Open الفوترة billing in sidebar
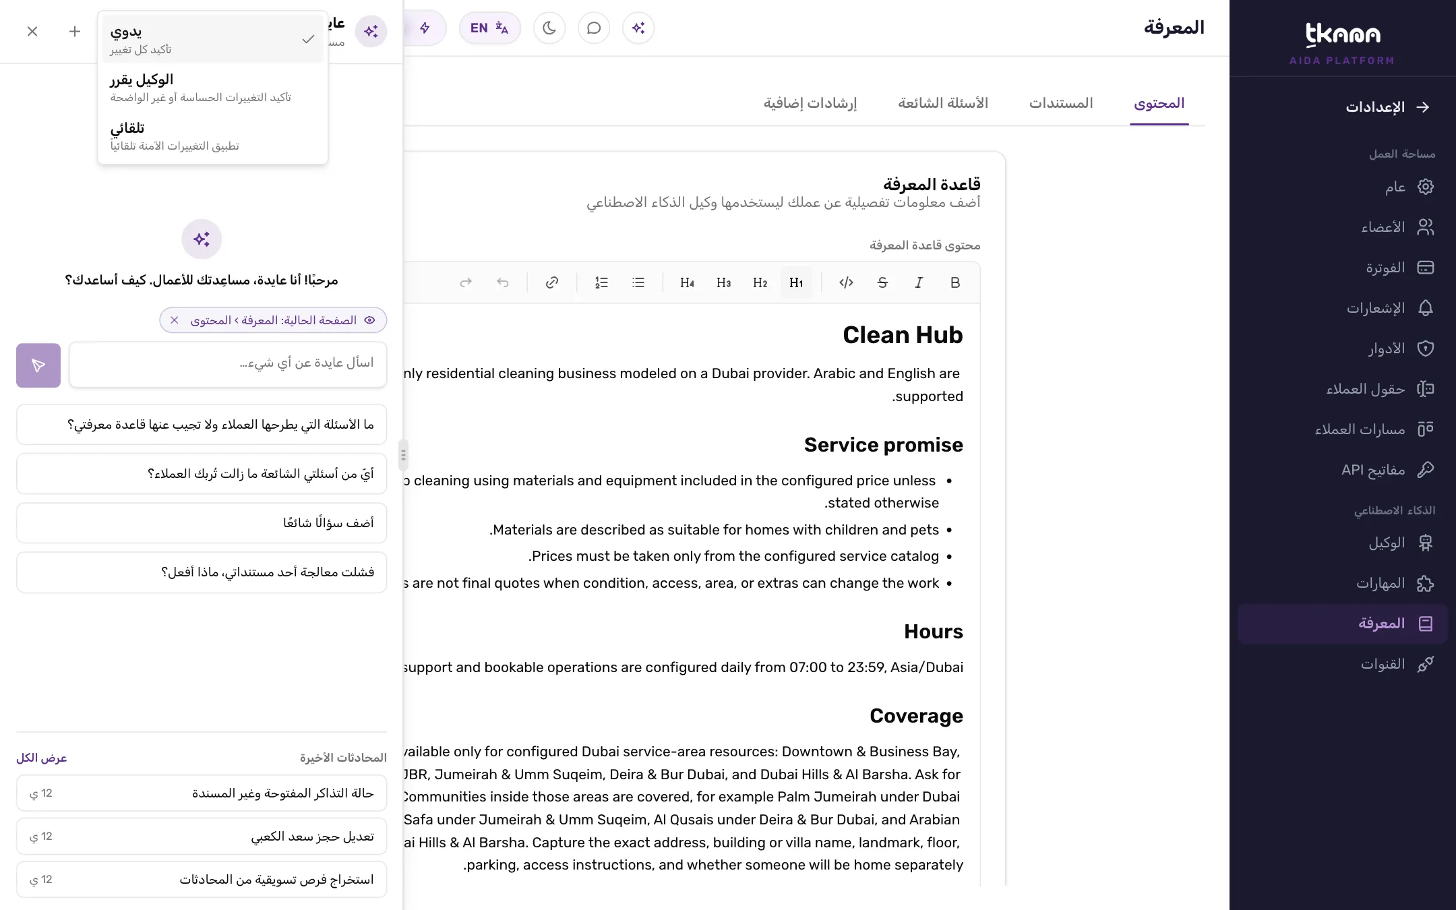The image size is (1456, 910). click(x=1343, y=268)
